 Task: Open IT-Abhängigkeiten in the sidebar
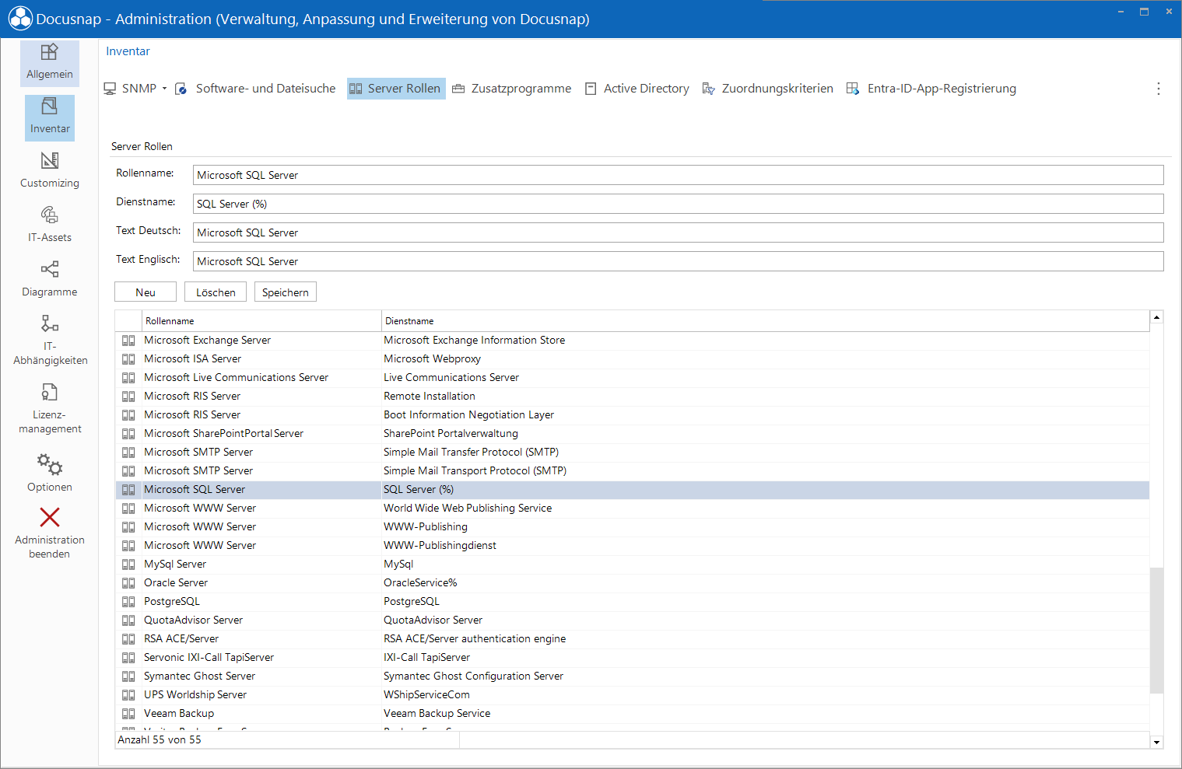[50, 340]
